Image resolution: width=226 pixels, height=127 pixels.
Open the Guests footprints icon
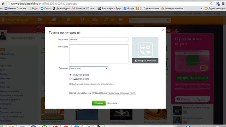click(82, 20)
